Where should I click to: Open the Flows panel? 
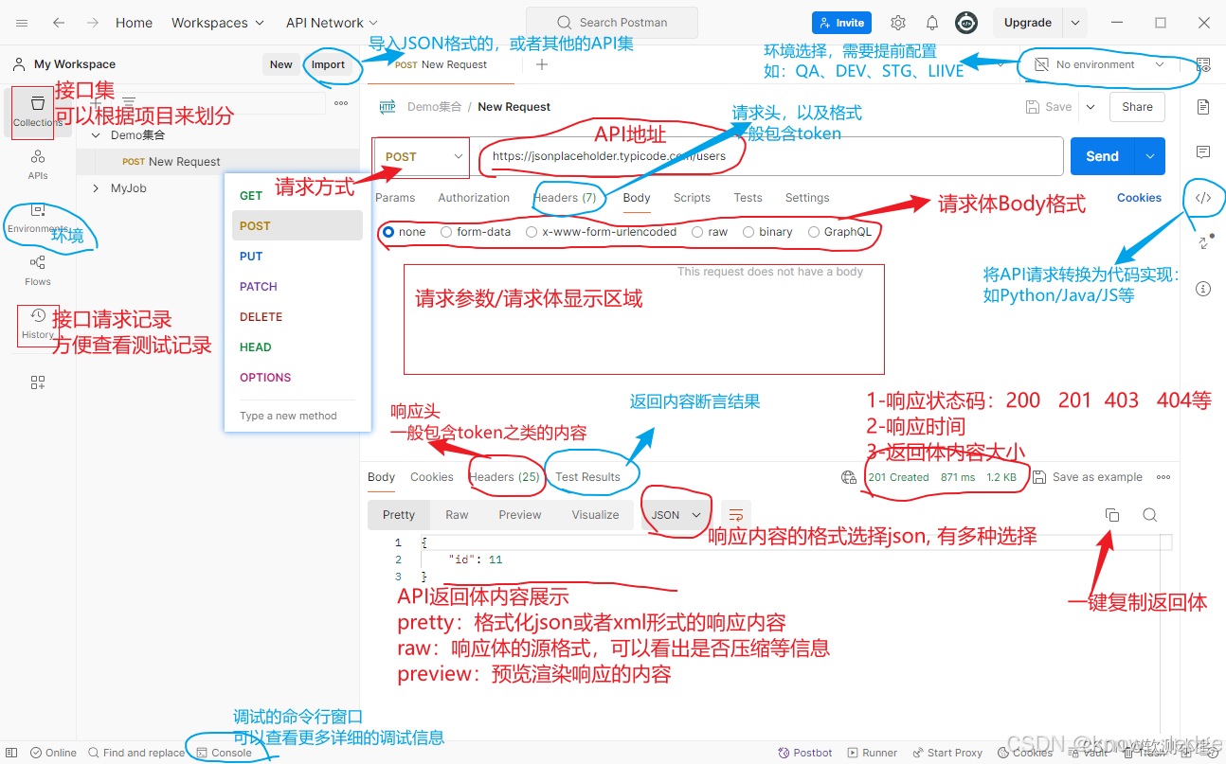tap(37, 272)
